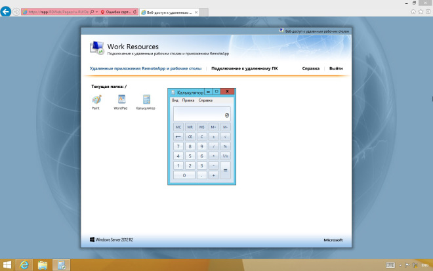Image resolution: width=433 pixels, height=271 pixels.
Task: Switch to the Подключение к удаленному ПК tab
Action: pos(244,68)
